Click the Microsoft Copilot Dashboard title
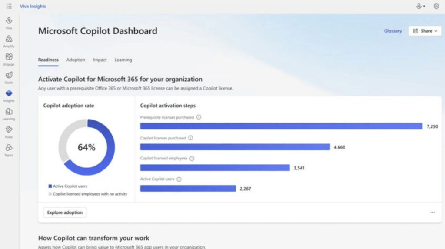445x249 pixels. pos(98,31)
